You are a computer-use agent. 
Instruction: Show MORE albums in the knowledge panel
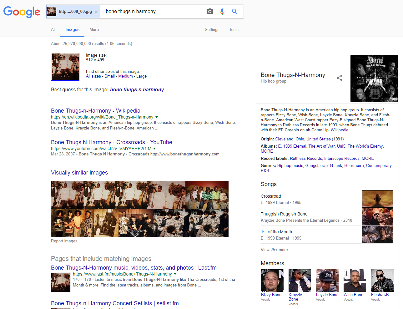(x=267, y=151)
